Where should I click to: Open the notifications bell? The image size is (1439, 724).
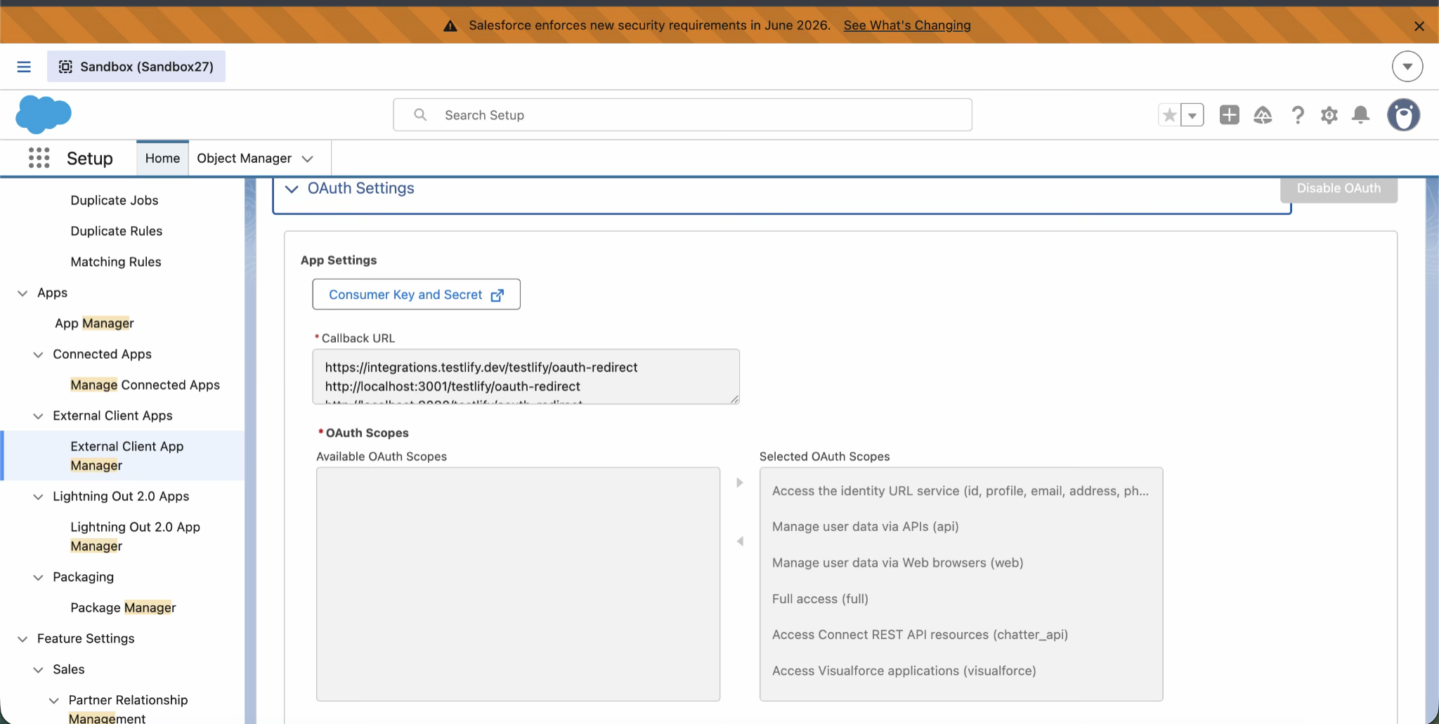coord(1361,114)
